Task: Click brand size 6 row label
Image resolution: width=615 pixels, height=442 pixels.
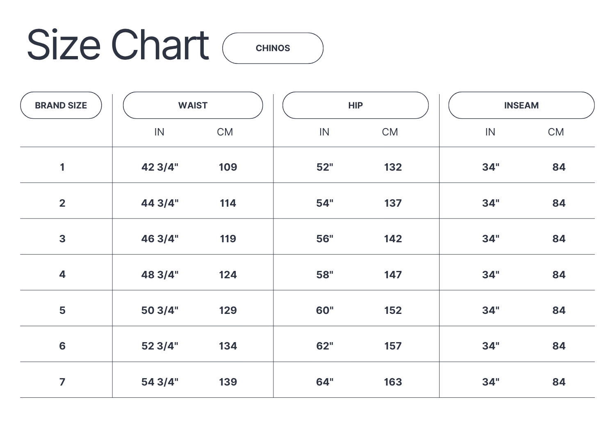Action: (x=62, y=346)
